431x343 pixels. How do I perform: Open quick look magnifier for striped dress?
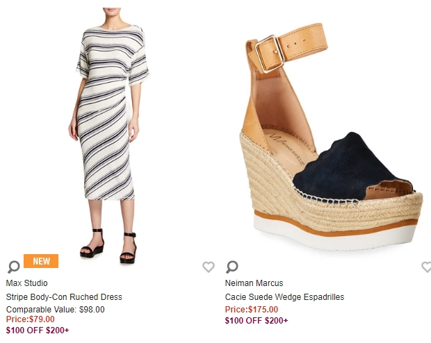pyautogui.click(x=13, y=267)
